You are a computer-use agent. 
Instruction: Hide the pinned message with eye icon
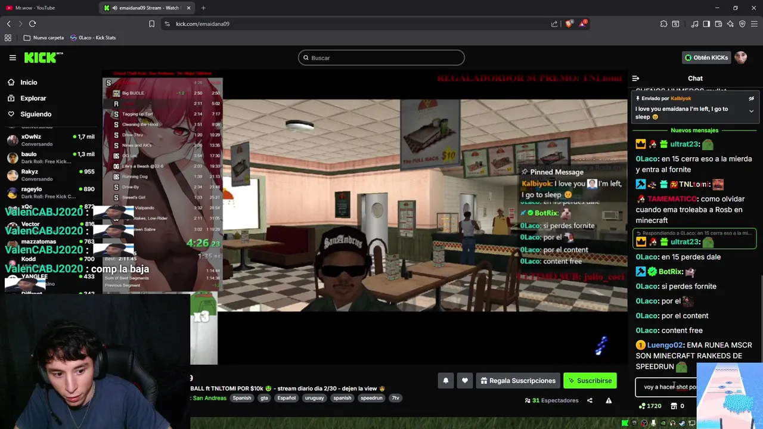(x=751, y=98)
